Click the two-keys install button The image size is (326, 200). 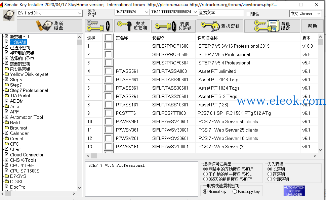click(x=99, y=26)
